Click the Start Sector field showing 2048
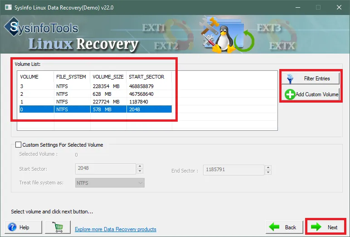 (x=106, y=168)
